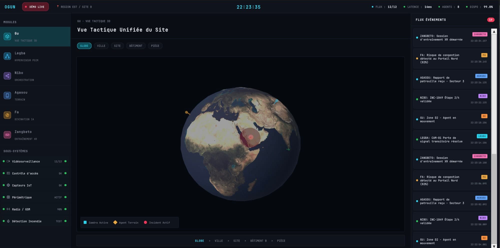Screen dimensions: 500x248
Task: Click the events feed scroll up arrow
Action: tap(494, 32)
